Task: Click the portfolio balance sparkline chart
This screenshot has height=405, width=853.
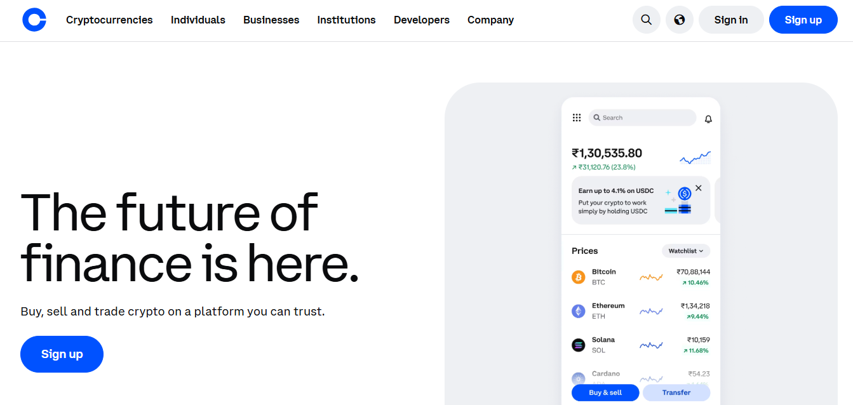Action: [695, 157]
